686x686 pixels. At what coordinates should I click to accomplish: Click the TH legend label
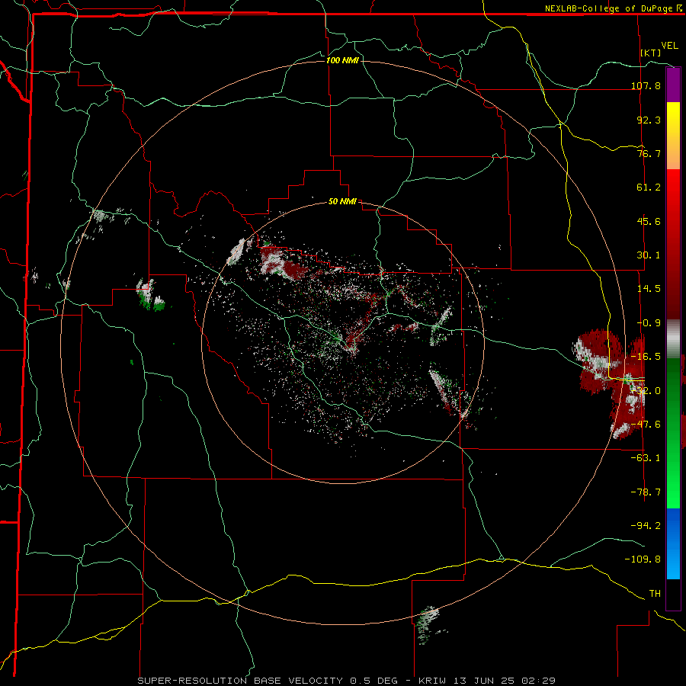click(655, 594)
